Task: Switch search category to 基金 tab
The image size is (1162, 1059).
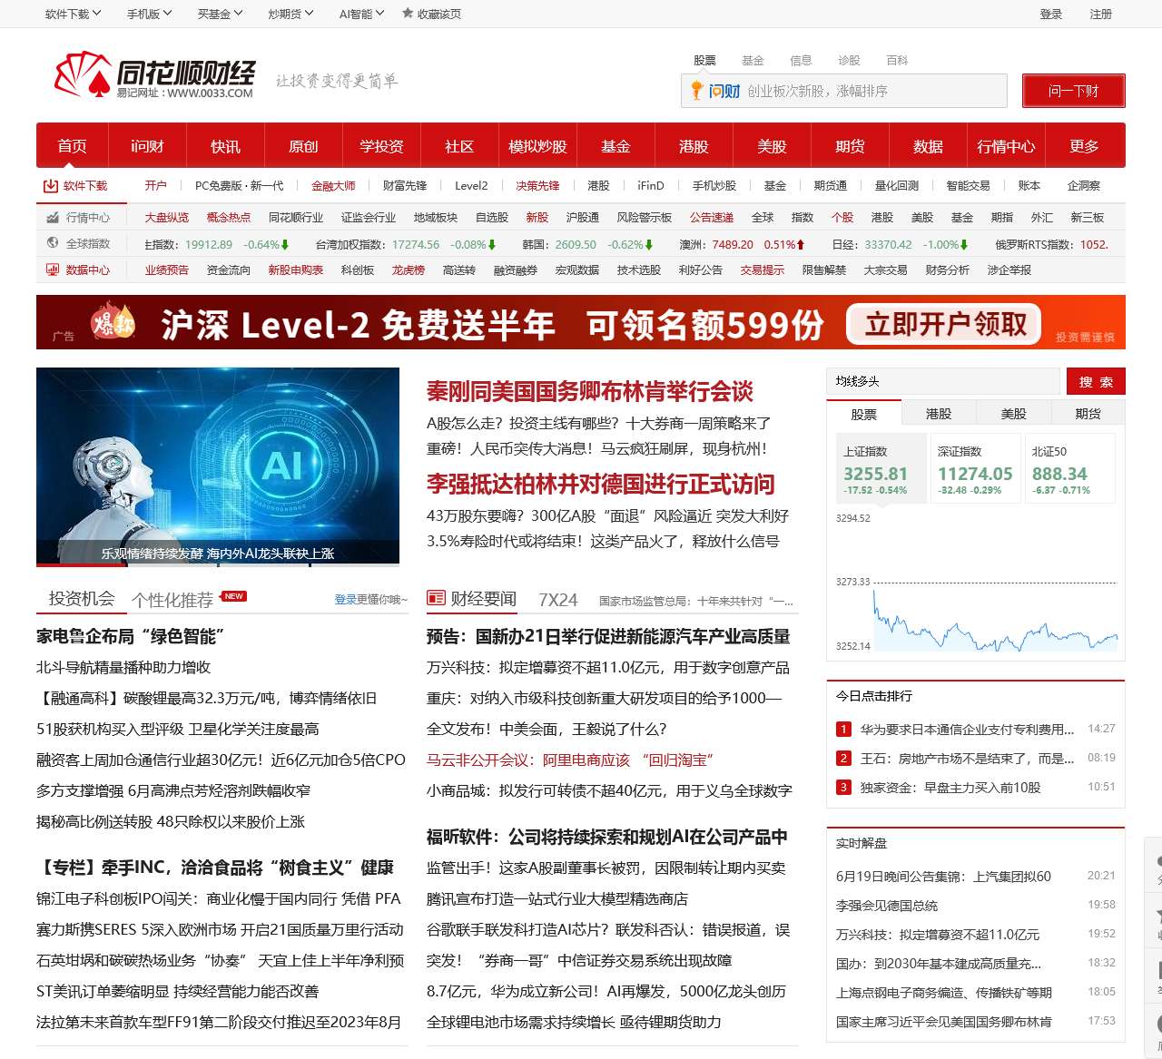Action: click(753, 60)
